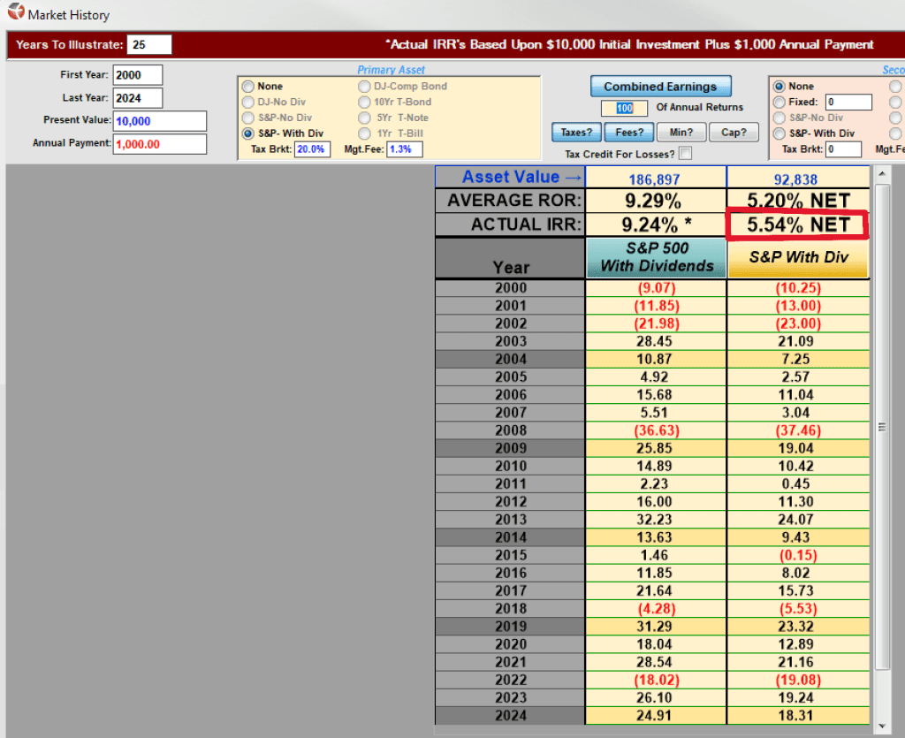Toggle the Taxes? button
Screen dimensions: 905x738
[x=576, y=133]
